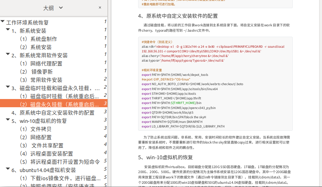Go to 6、ubuntu14.04虚拟机安装 in outline
322x187 pixels.
click(44, 170)
